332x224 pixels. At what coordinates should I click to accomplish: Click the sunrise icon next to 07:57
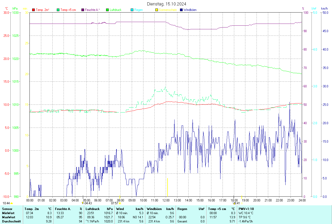120,203
